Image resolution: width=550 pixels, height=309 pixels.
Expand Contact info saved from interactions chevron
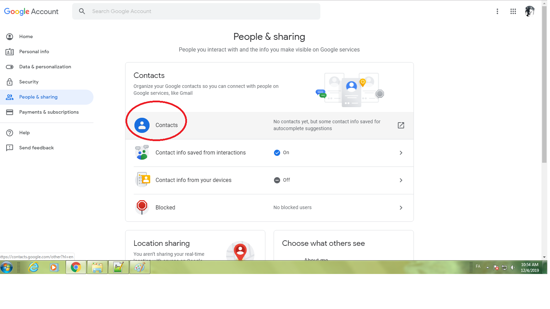[401, 153]
